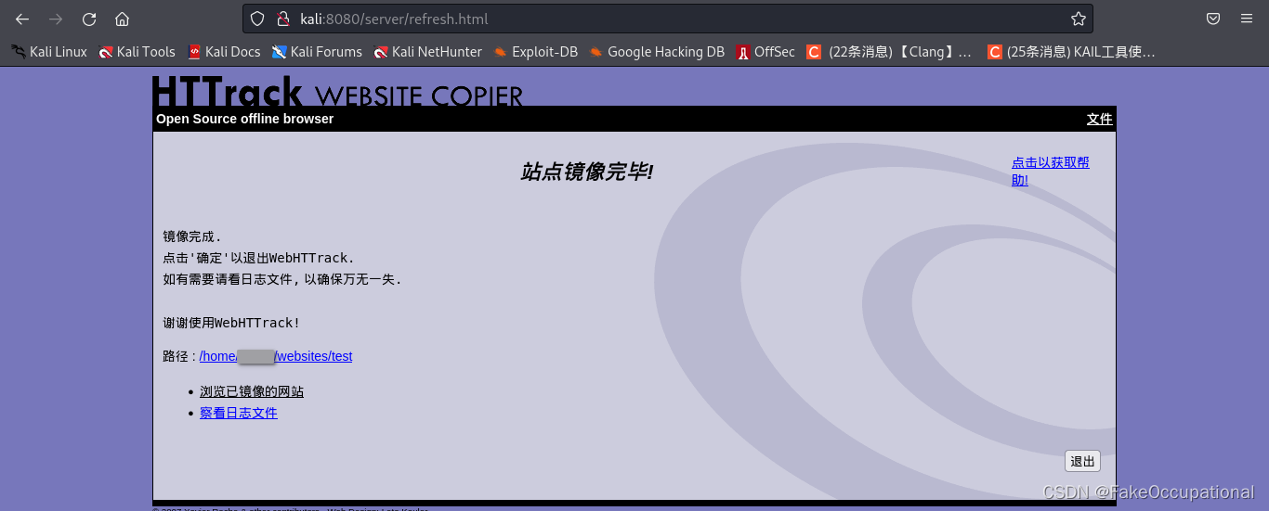The image size is (1269, 511).
Task: Open the /home/websites/test path link
Action: (x=276, y=356)
